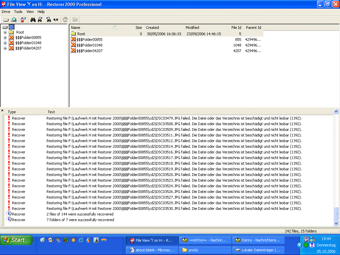
Task: Click '7 folders of 7 were successfully recovered'
Action: pyautogui.click(x=80, y=220)
